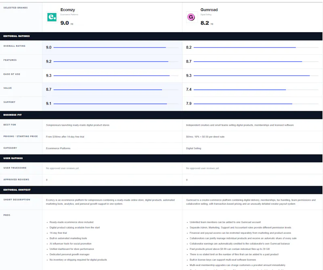Click the Pricing / Starting Price label
Screen dimensions: 323x270
21,136
